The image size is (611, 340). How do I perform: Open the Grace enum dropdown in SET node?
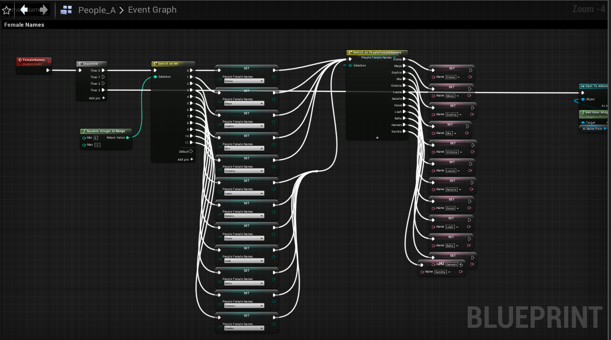click(244, 238)
